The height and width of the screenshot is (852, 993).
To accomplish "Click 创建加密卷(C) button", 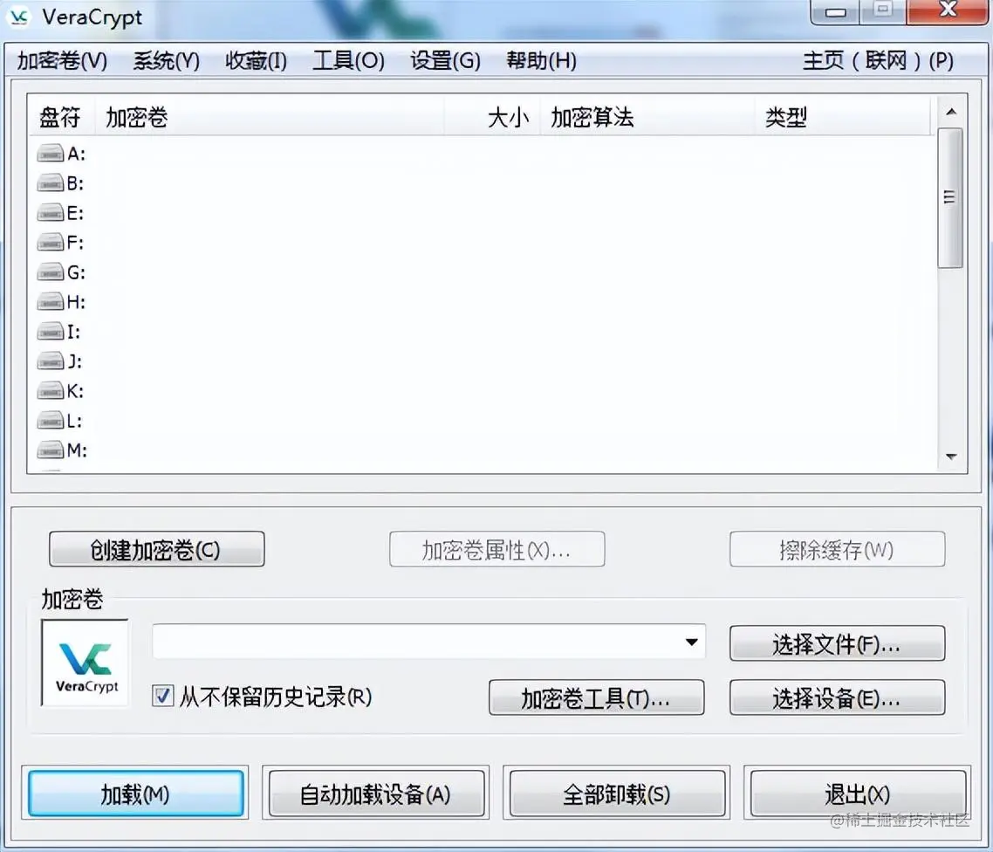I will (156, 549).
